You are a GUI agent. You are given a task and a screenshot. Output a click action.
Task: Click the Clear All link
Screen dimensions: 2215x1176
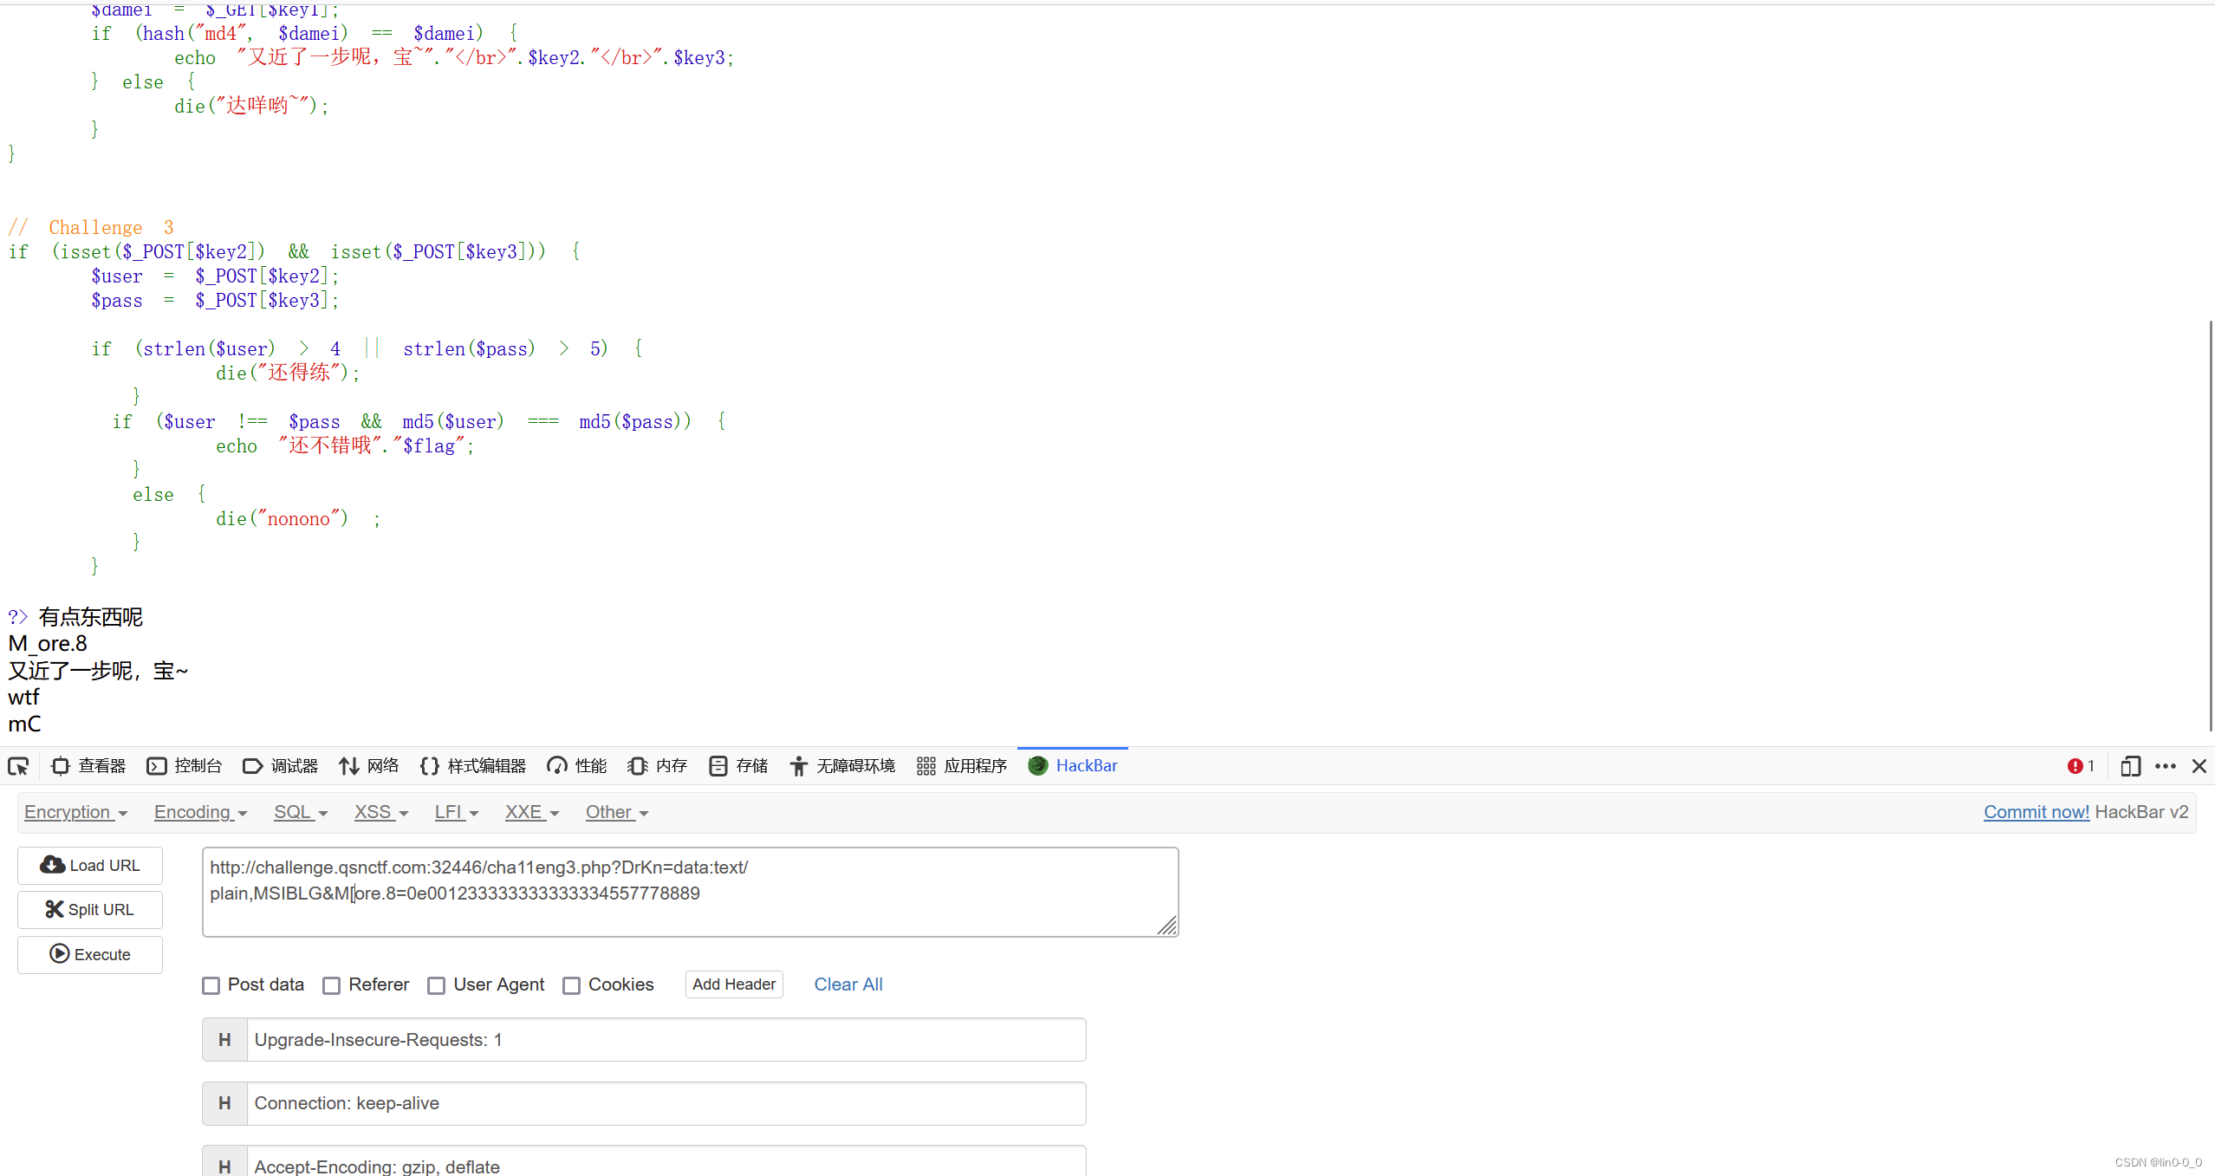coord(848,984)
